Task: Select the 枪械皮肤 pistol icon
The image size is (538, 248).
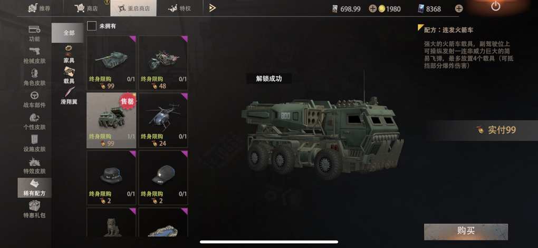Action: pyautogui.click(x=34, y=51)
